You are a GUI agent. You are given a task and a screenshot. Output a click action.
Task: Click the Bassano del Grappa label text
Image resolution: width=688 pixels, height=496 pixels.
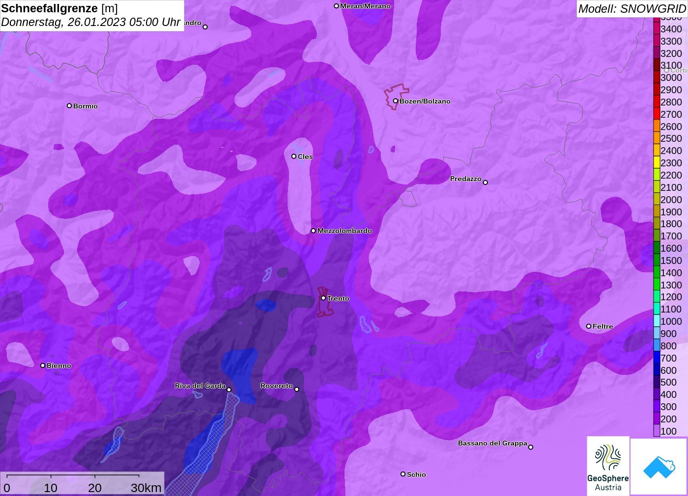pos(492,443)
